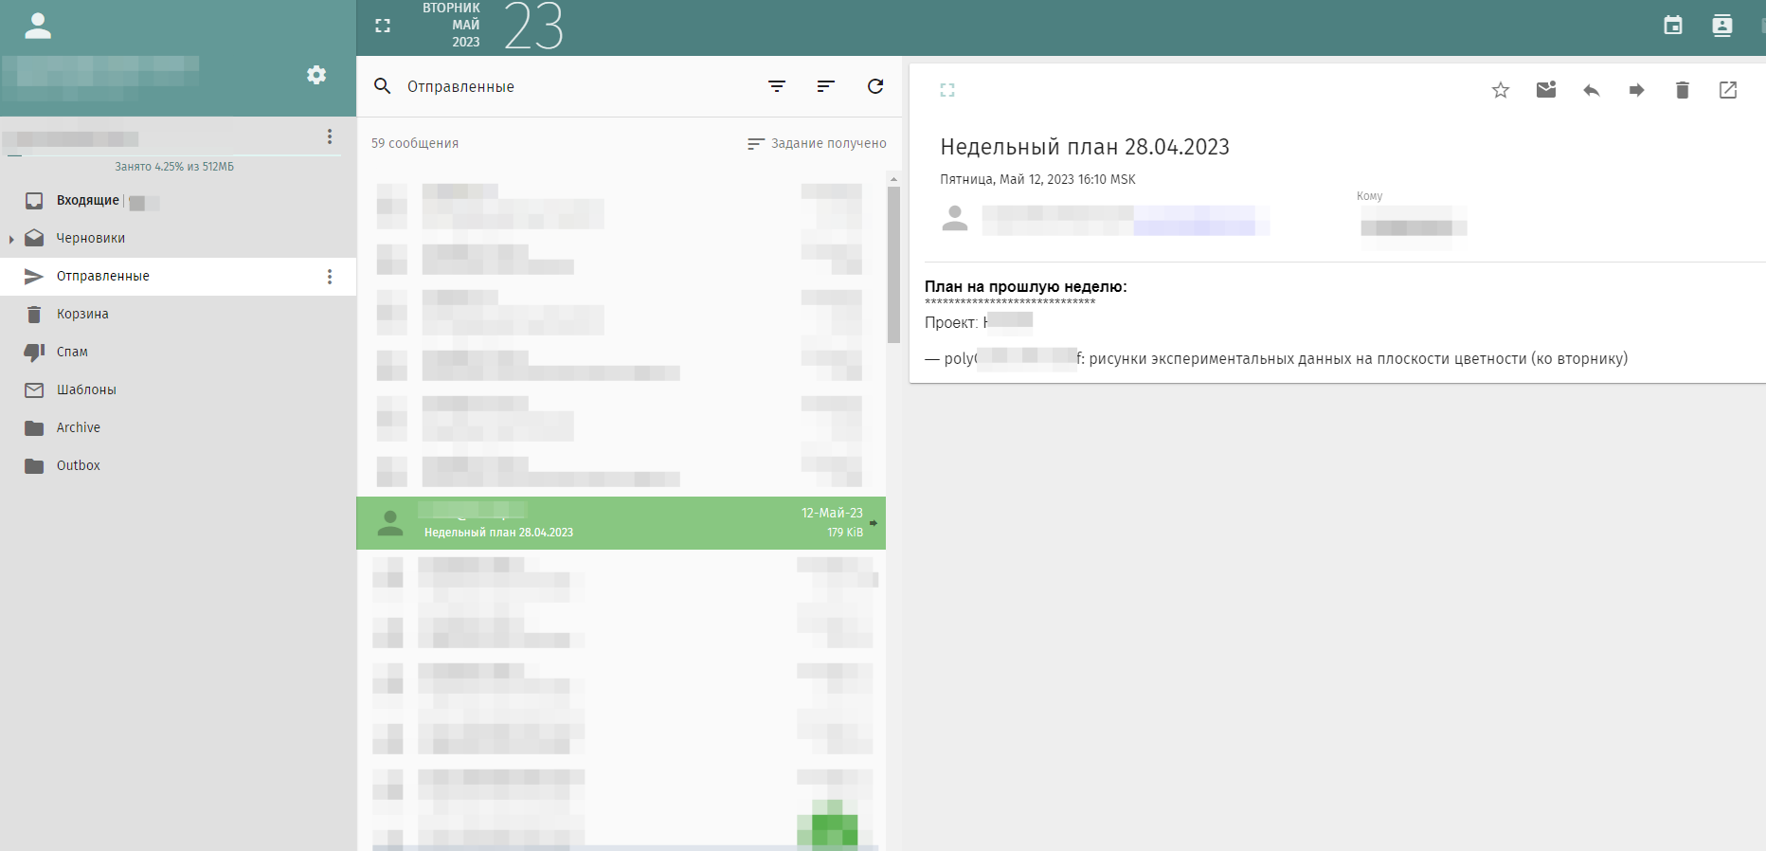Open the message filter options
Image resolution: width=1766 pixels, height=851 pixels.
click(777, 86)
